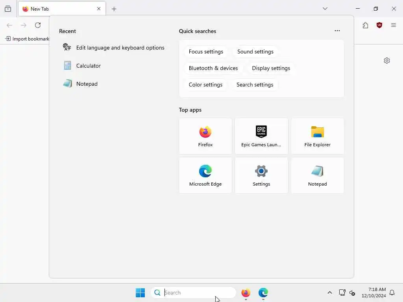Viewport: 403px width, 302px height.
Task: Select Sound settings quick search
Action: click(255, 52)
